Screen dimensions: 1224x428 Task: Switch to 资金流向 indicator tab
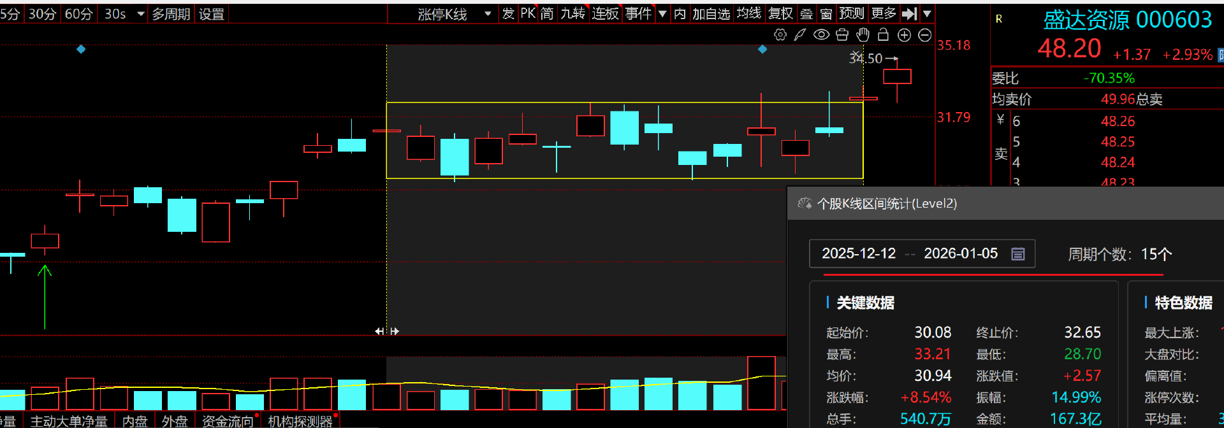[227, 421]
